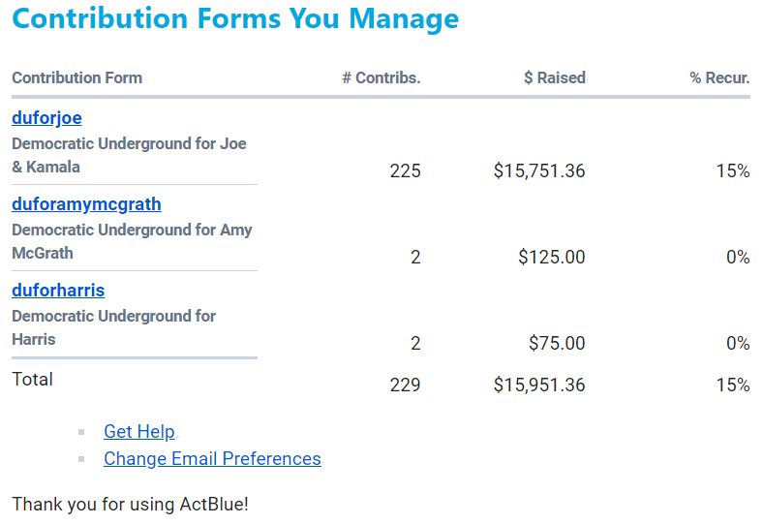Viewport: 763px width, 524px height.
Task: Click the # Contribs. column header
Action: pyautogui.click(x=381, y=78)
